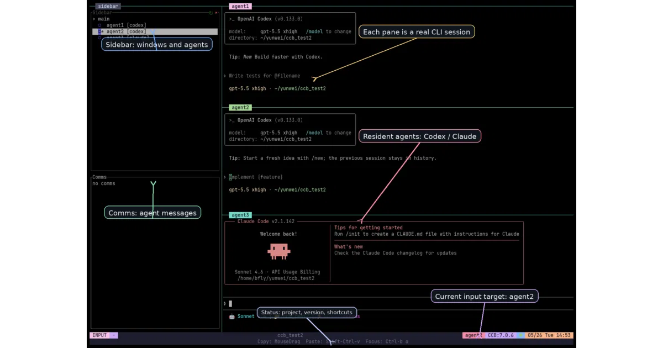Click 'no comms' in the Comms panel
663x348 pixels.
[x=104, y=183]
